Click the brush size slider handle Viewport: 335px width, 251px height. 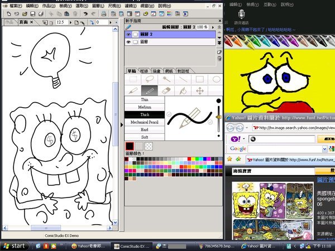(218, 117)
